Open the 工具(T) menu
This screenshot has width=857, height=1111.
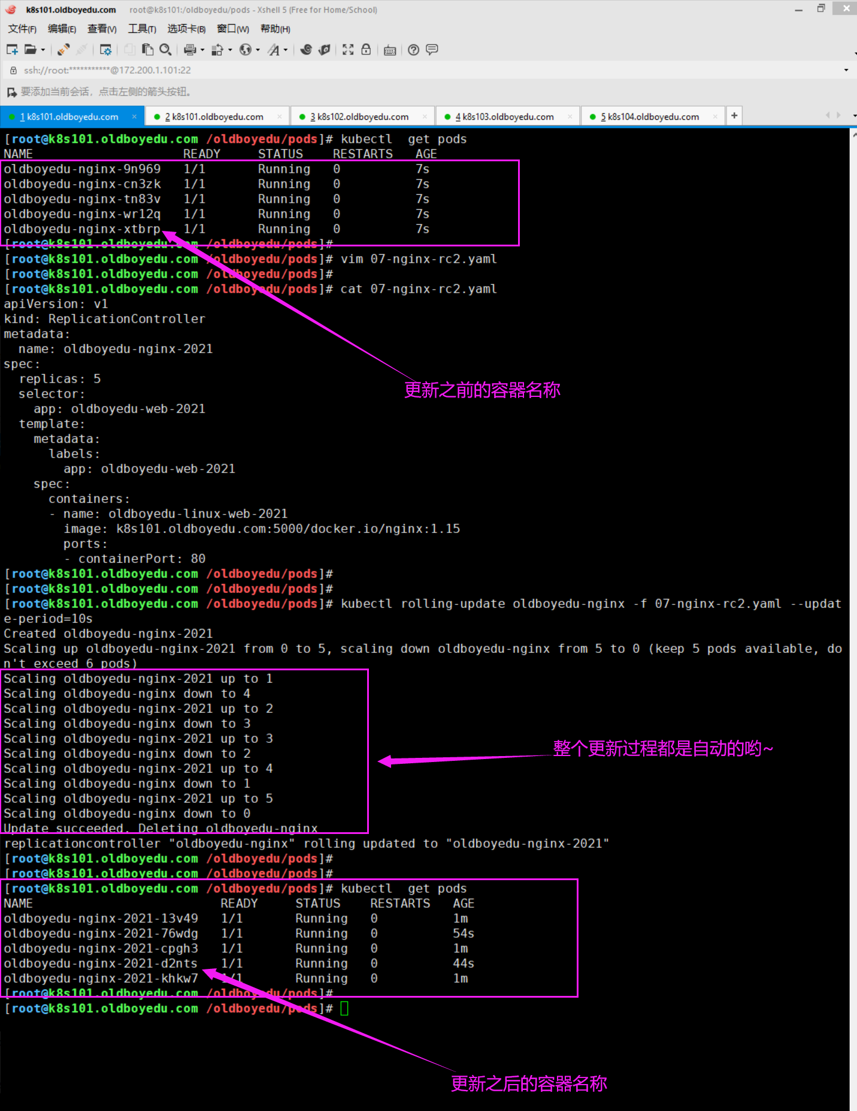pos(142,29)
